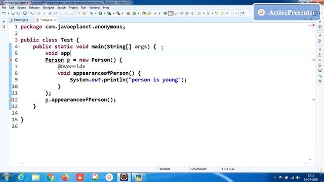Click the Open Type toolbar icon
This screenshot has width=324, height=182.
[x=144, y=14]
